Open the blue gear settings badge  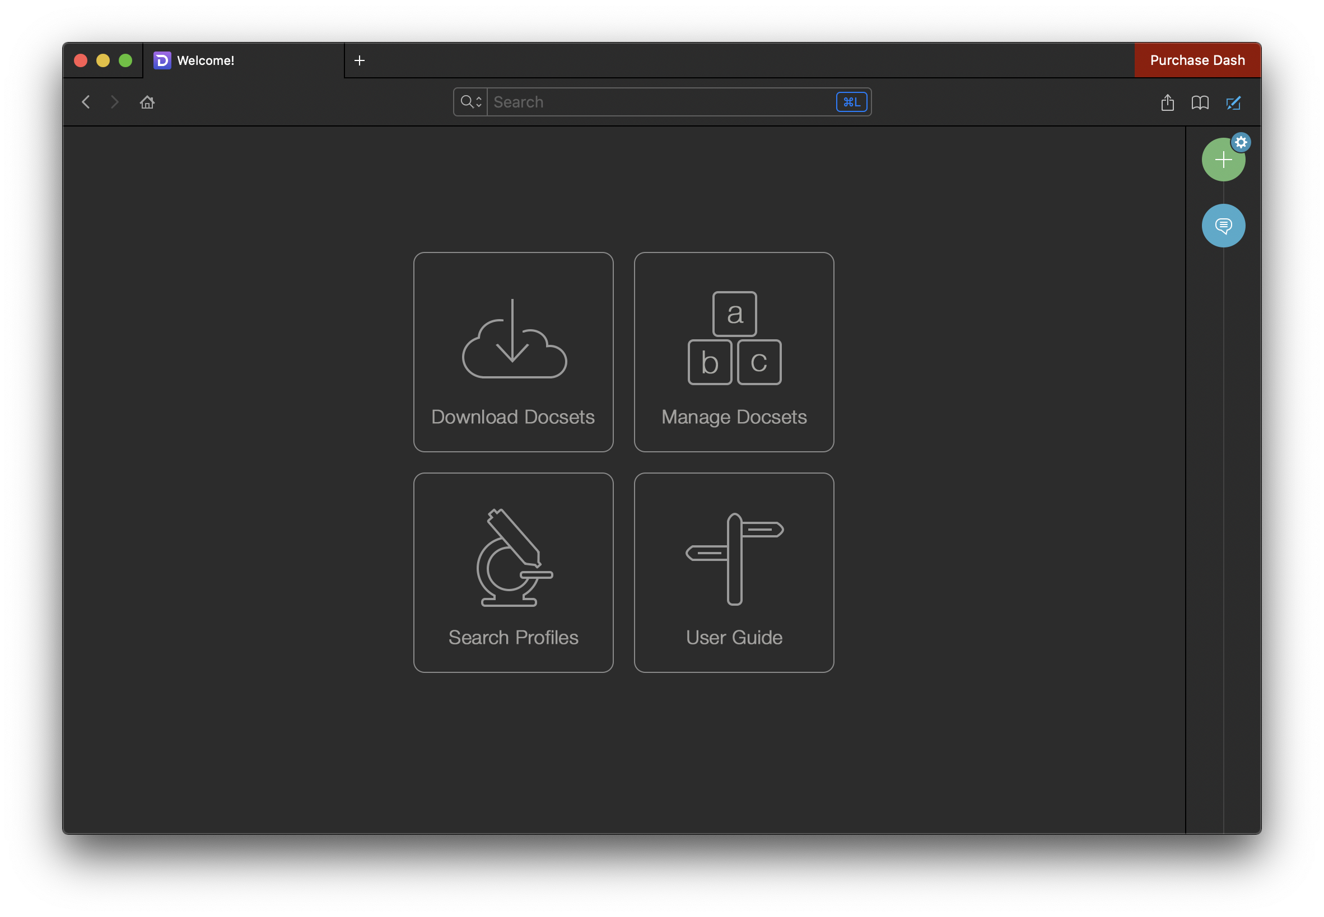coord(1241,142)
